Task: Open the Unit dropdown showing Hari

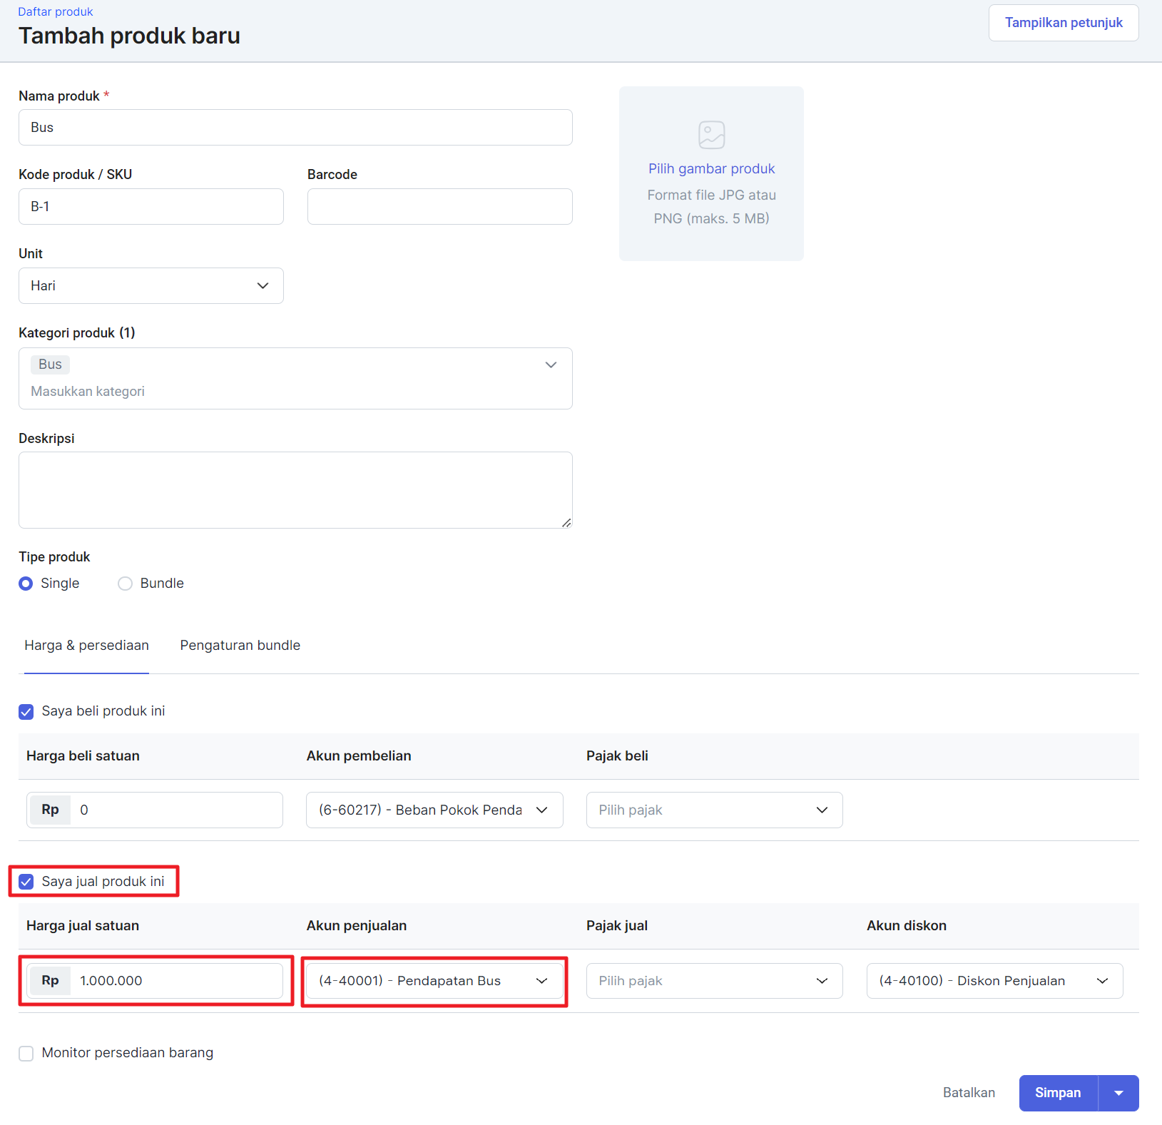Action: coord(151,286)
